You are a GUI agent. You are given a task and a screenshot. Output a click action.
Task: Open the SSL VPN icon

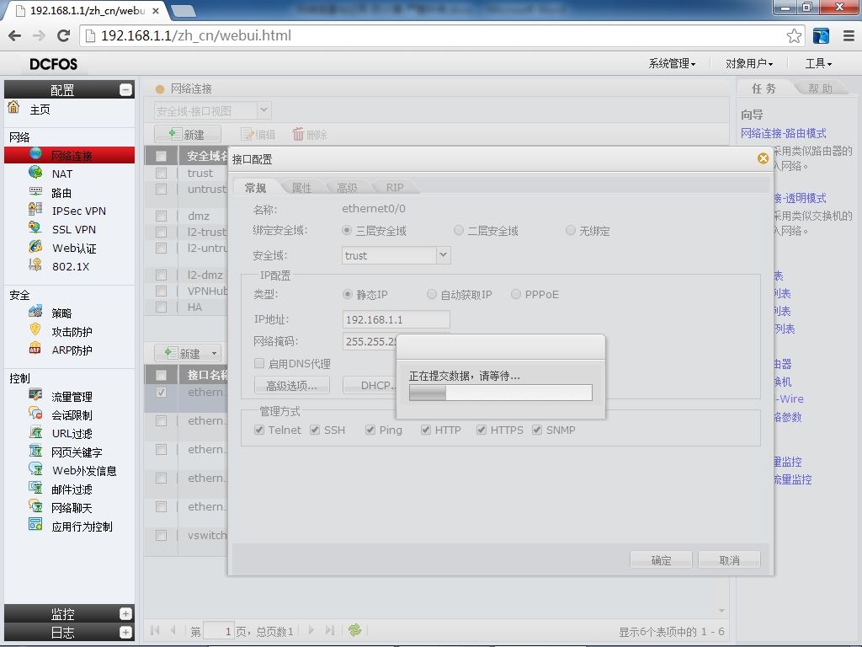(x=35, y=227)
